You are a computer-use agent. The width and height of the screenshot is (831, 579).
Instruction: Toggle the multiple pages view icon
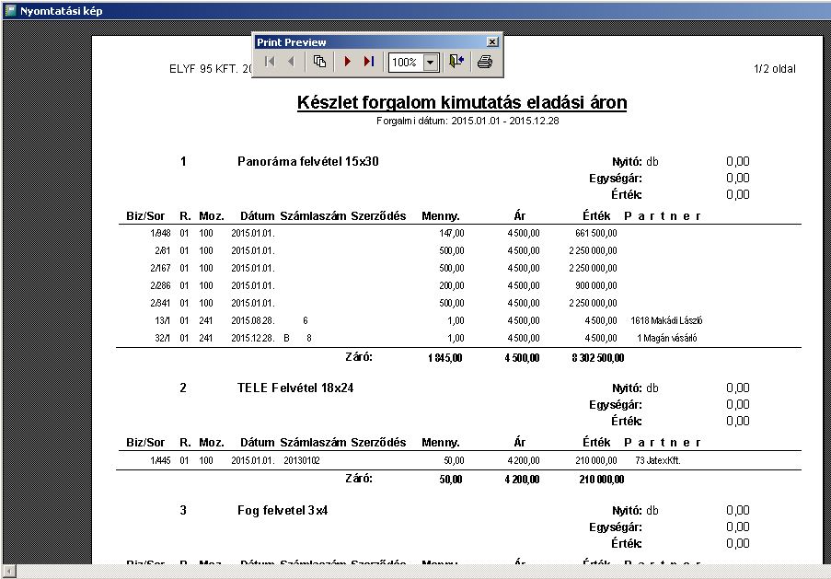[x=319, y=62]
